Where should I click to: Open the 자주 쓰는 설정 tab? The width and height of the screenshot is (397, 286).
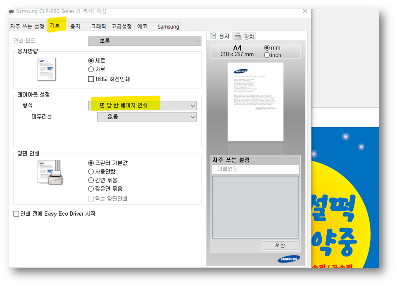click(27, 26)
